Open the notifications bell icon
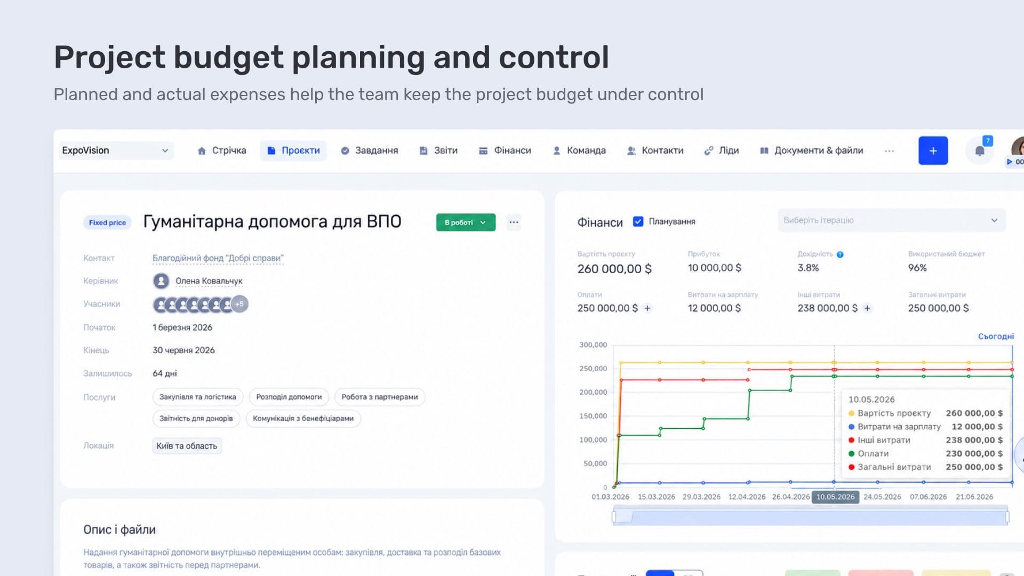1024x576 pixels. point(980,151)
